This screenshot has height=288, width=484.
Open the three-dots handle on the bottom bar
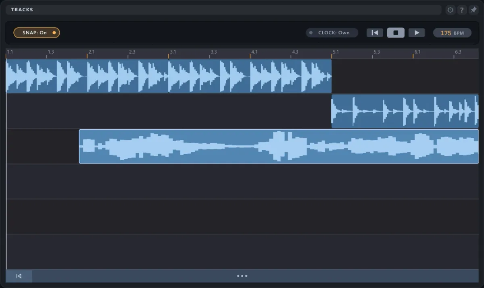point(242,276)
